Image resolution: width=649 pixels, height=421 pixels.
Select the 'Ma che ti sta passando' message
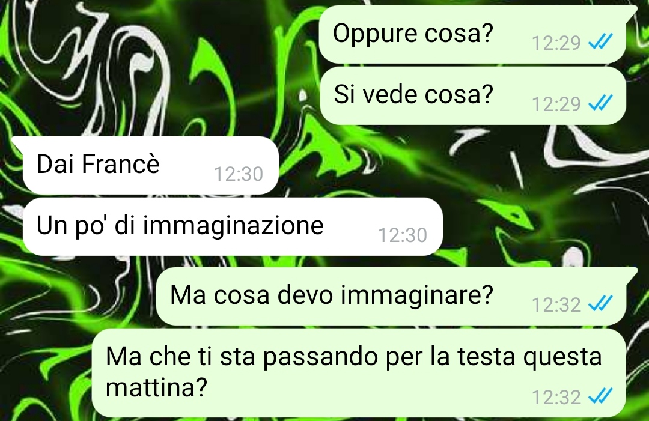click(359, 373)
